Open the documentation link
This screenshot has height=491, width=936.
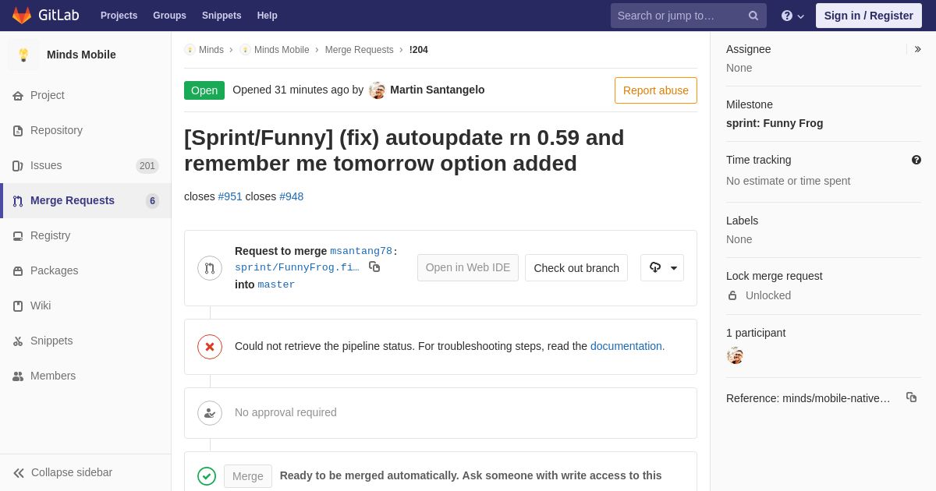pyautogui.click(x=626, y=346)
